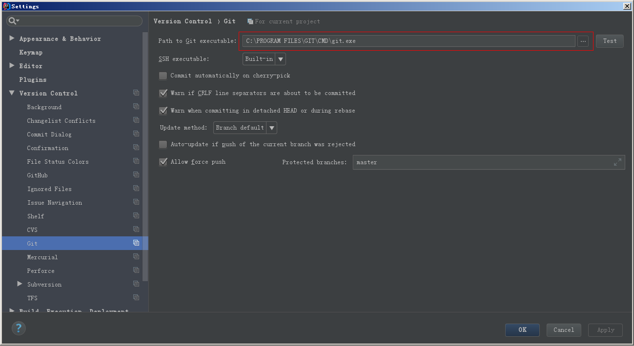Screen dimensions: 634x346
Task: Open the SSH executable Built-in dropdown
Action: [x=264, y=59]
